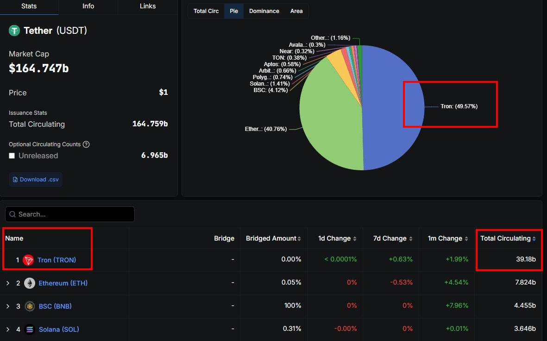Image resolution: width=547 pixels, height=341 pixels.
Task: Sort by Bridged Amount arrows icon
Action: click(299, 239)
